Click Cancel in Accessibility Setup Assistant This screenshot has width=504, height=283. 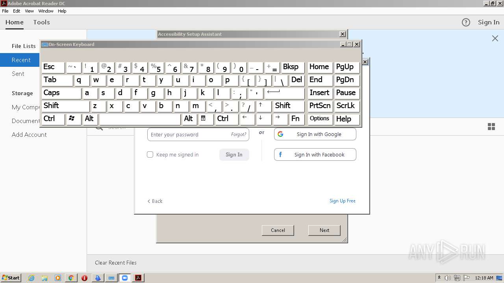coord(278,230)
